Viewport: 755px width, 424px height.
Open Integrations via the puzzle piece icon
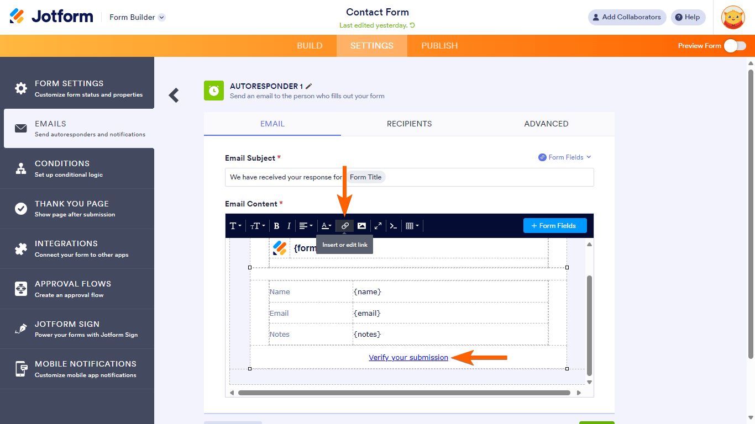[21, 248]
